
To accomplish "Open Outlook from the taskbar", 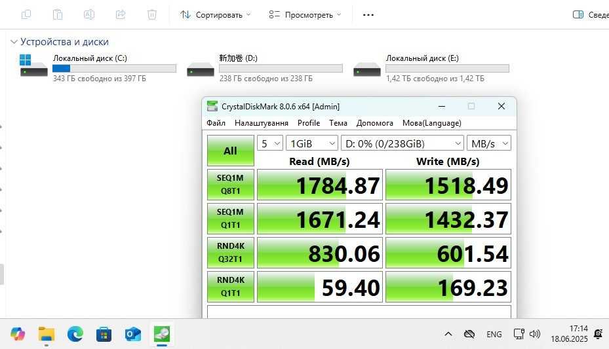I will pos(133,334).
